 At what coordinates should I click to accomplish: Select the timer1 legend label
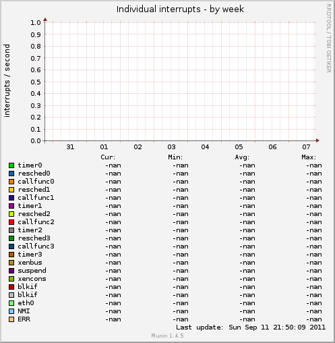click(30, 206)
